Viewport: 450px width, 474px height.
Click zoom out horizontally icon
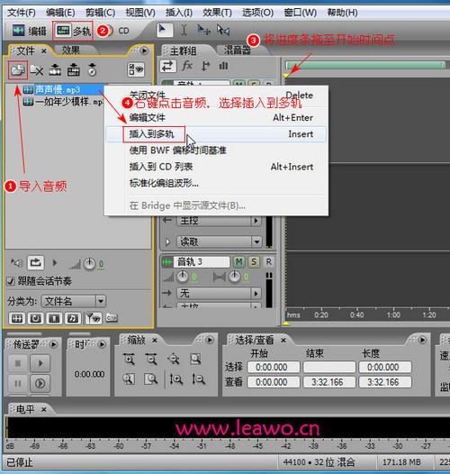(x=151, y=360)
